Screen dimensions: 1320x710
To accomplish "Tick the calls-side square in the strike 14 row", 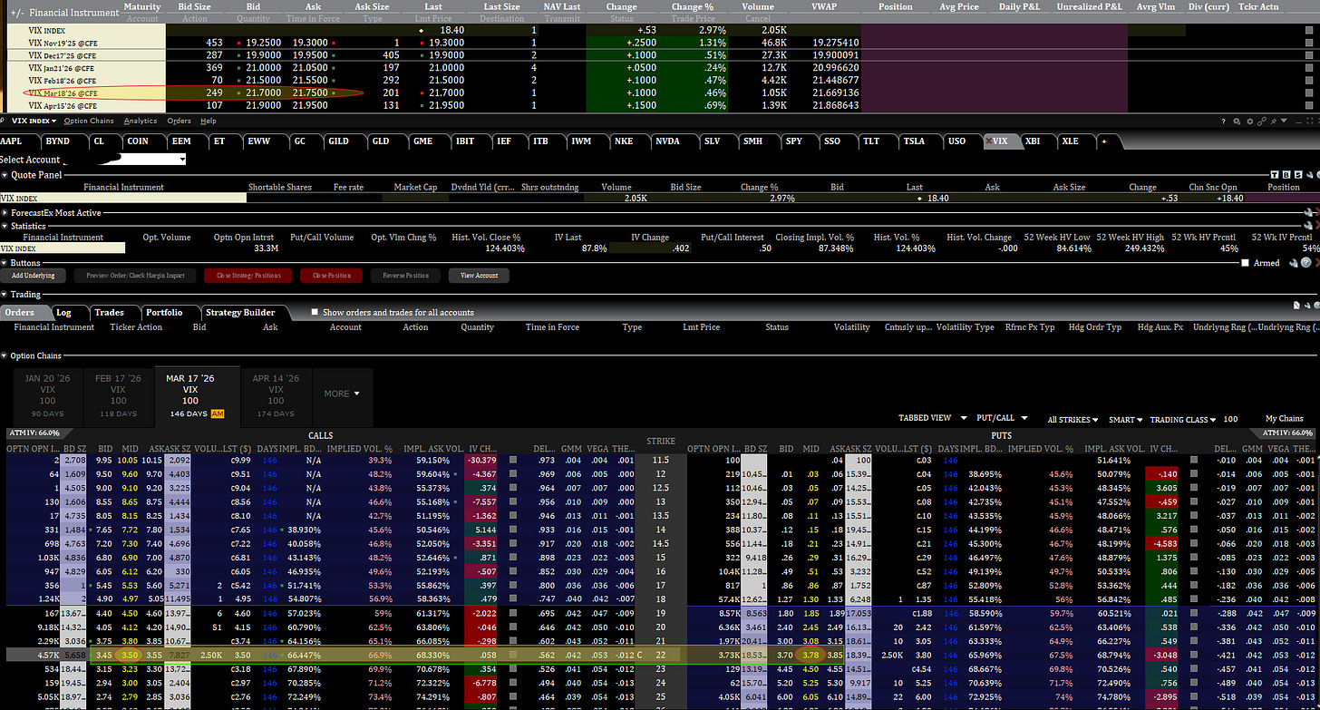I will click(513, 529).
